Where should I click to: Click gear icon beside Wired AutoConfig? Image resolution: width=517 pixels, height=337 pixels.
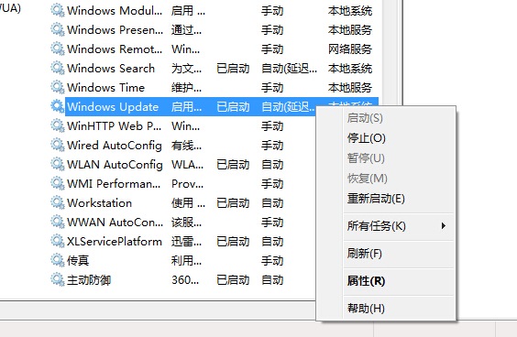[58, 145]
